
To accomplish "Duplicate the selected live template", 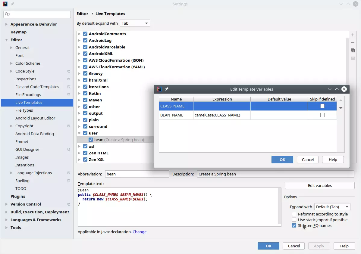I will click(353, 51).
